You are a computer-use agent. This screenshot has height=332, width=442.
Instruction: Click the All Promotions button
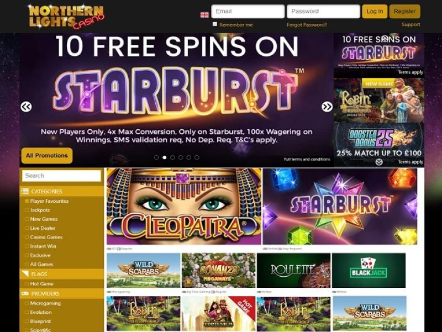coord(47,156)
